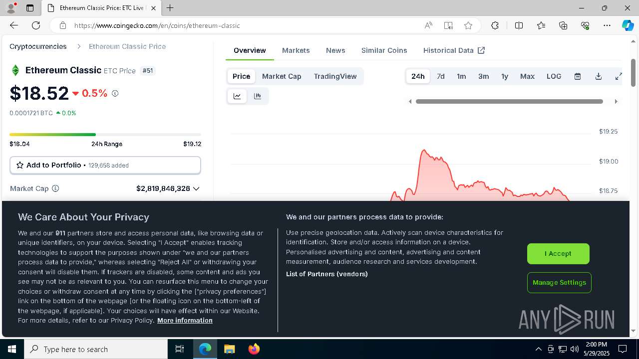Open Browser essentials heart icon
The height and width of the screenshot is (359, 639).
[x=585, y=25]
